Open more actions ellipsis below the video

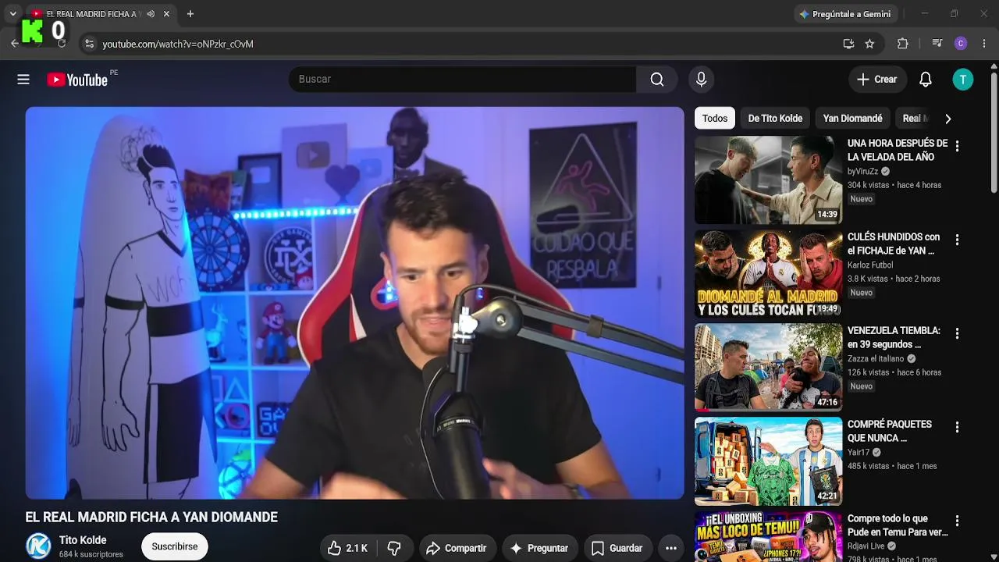pyautogui.click(x=671, y=548)
